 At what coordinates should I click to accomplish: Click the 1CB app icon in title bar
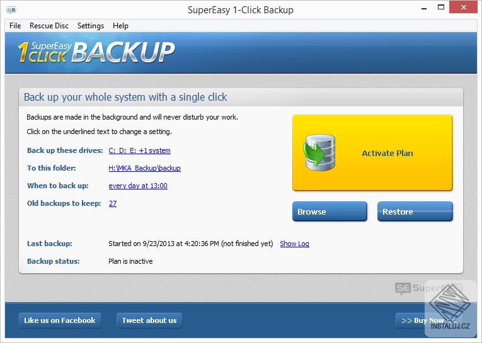11,10
